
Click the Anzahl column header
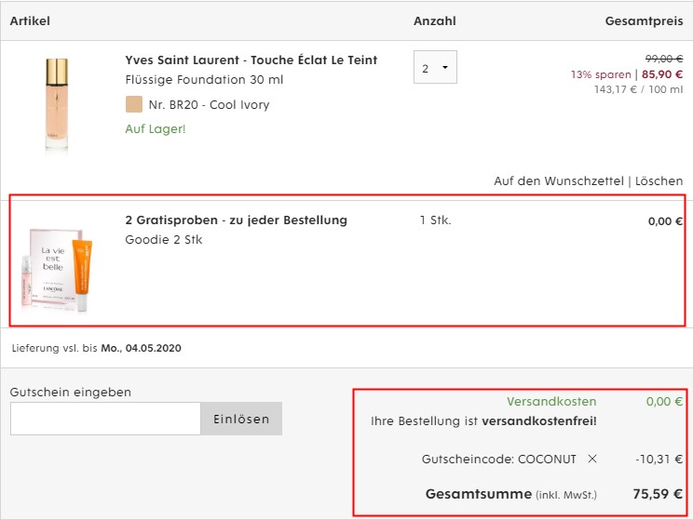coord(434,20)
